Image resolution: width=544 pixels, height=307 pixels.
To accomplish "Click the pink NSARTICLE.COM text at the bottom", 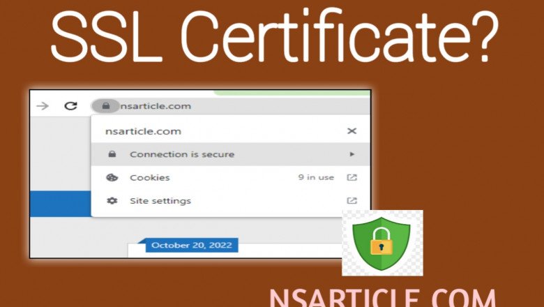I will (382, 297).
